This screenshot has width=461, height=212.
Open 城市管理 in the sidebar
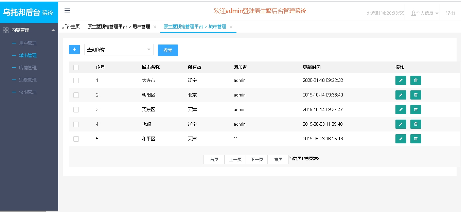28,55
